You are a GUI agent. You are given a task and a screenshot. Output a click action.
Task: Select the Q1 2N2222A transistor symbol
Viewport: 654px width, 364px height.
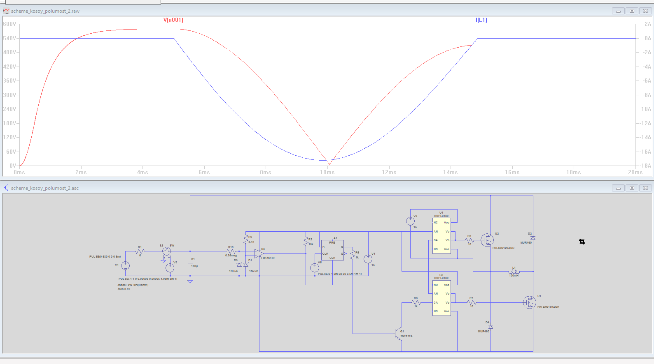398,334
